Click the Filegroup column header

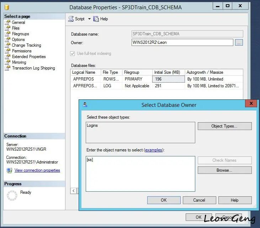pos(137,72)
